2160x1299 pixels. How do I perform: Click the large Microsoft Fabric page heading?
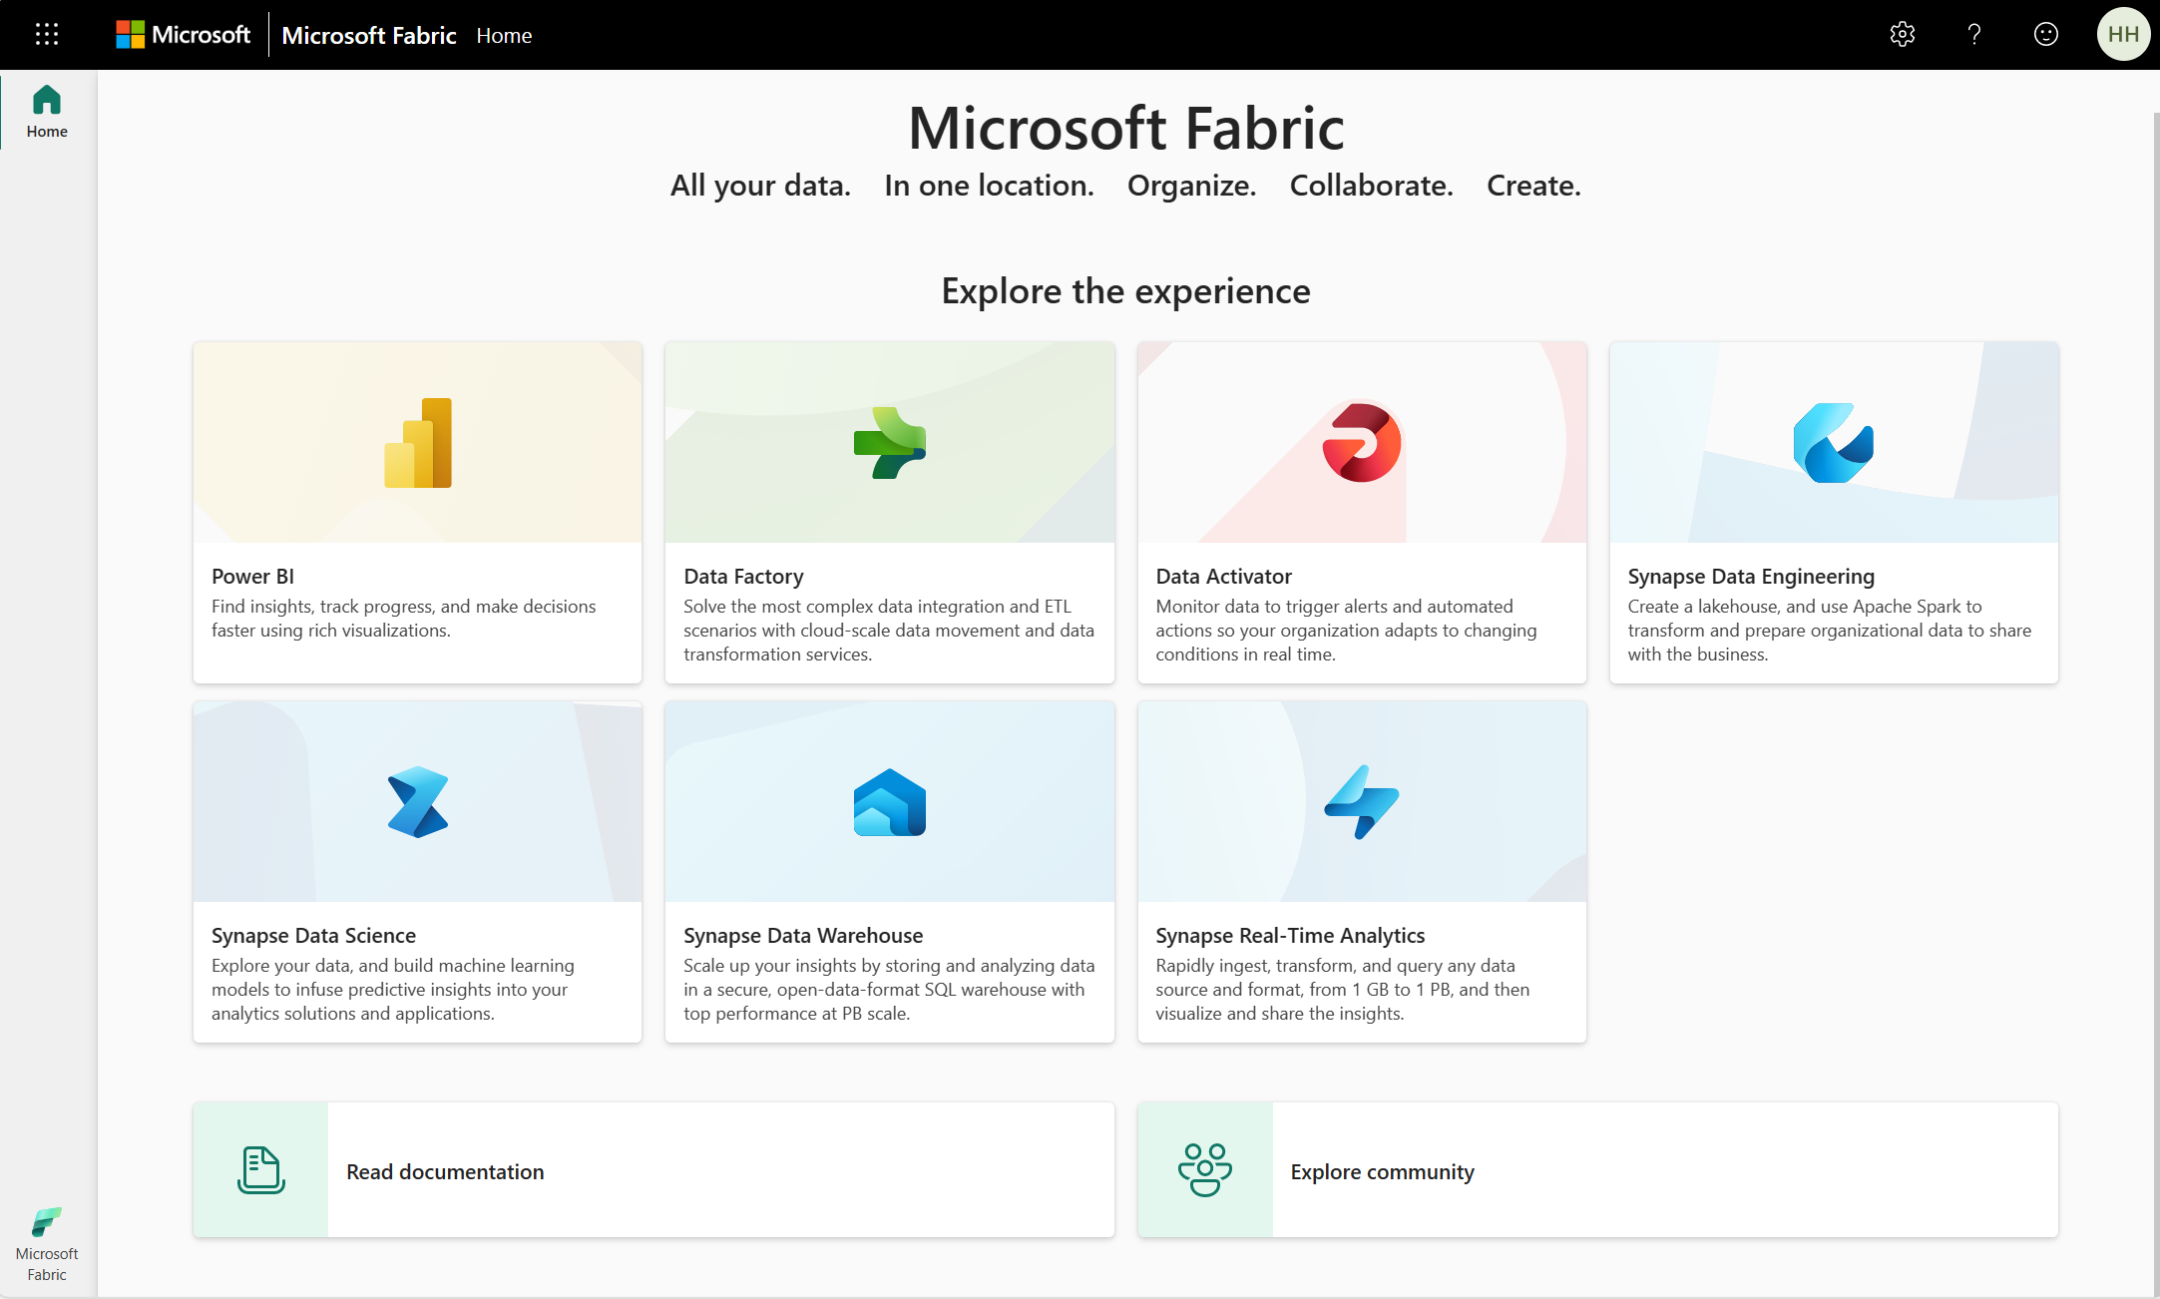pyautogui.click(x=1125, y=128)
